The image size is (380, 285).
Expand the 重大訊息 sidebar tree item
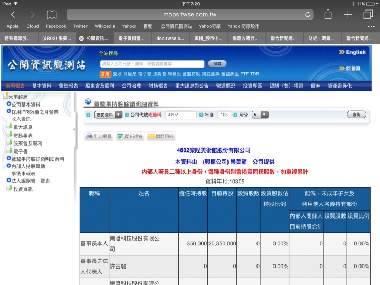(x=19, y=127)
